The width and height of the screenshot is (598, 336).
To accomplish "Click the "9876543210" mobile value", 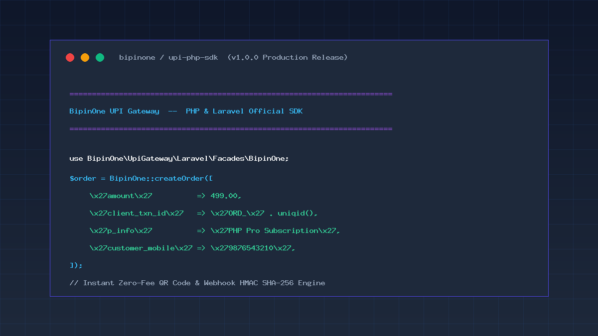I will pyautogui.click(x=251, y=248).
